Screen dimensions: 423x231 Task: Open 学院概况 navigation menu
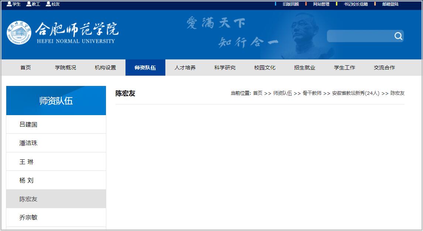click(x=66, y=68)
